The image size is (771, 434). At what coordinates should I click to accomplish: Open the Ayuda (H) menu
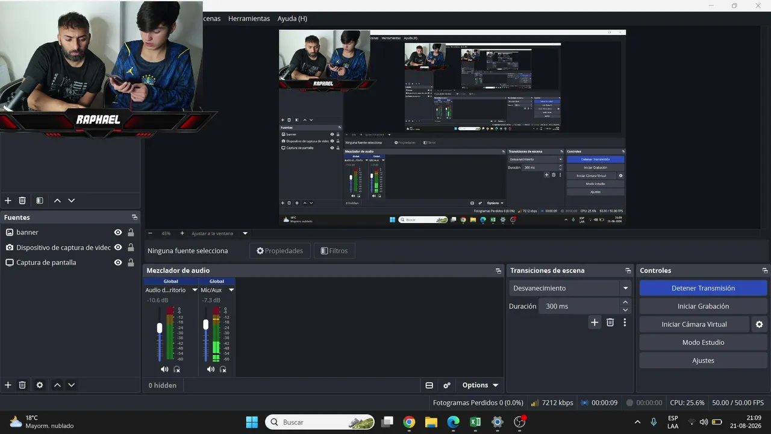coord(292,19)
